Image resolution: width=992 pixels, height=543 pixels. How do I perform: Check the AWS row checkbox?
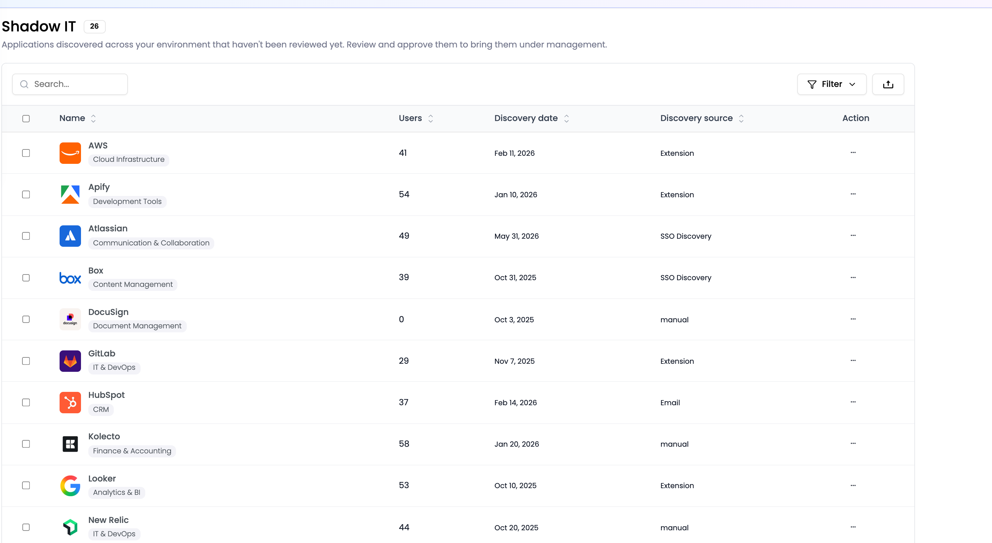[26, 153]
